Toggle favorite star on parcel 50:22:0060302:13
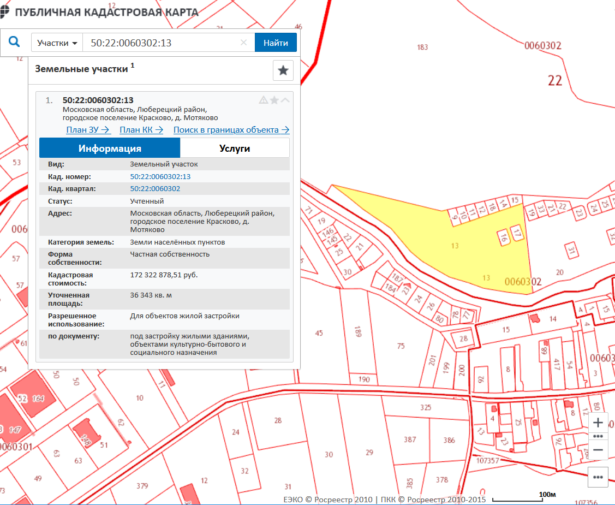 pyautogui.click(x=274, y=100)
